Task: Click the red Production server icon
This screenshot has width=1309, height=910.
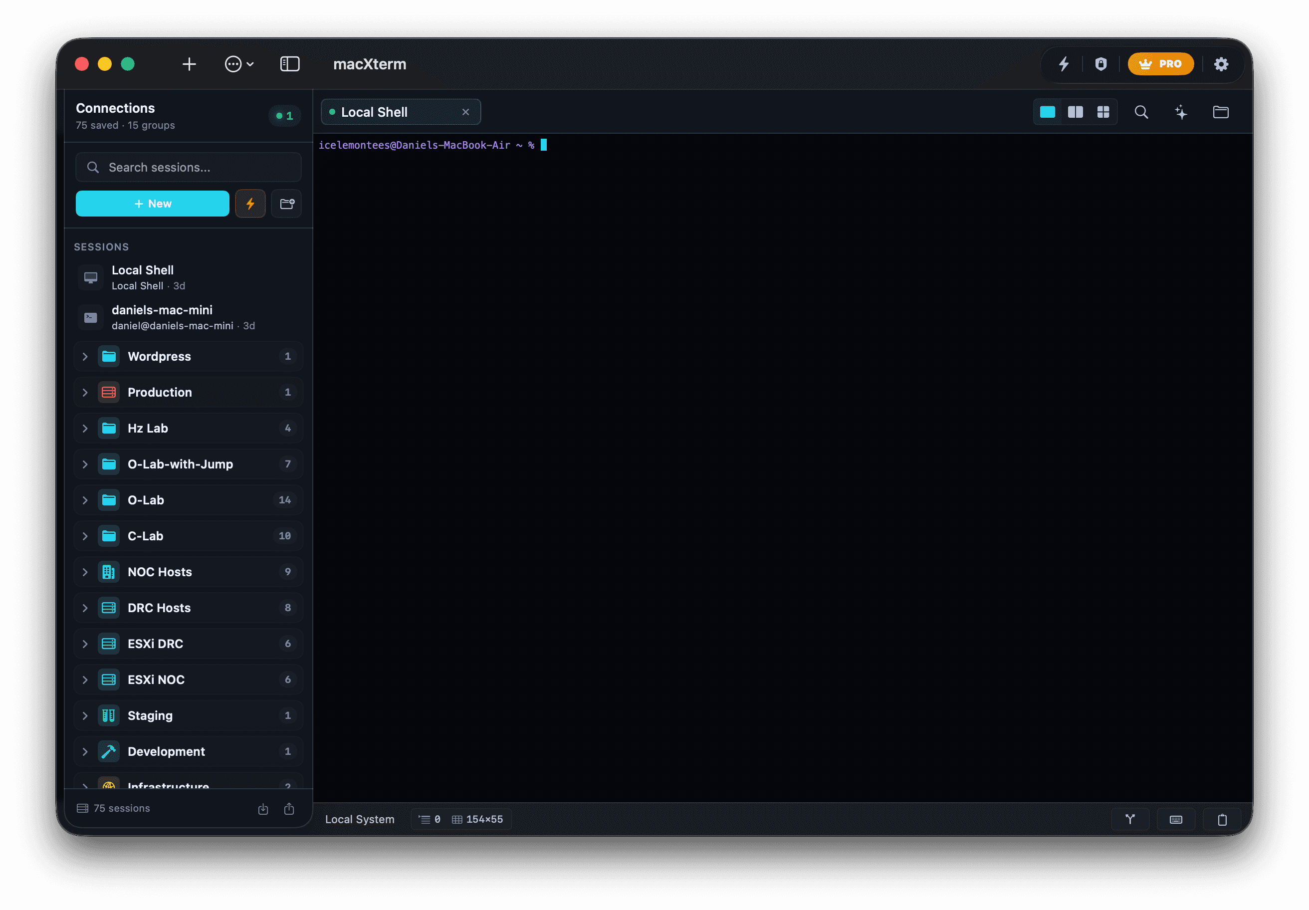Action: click(x=108, y=392)
